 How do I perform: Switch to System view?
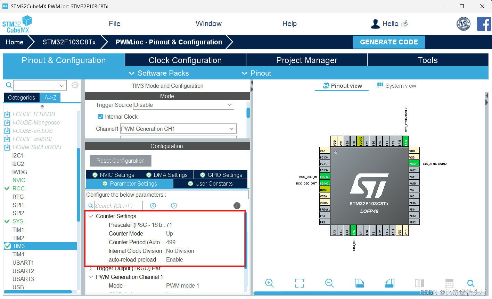[396, 86]
